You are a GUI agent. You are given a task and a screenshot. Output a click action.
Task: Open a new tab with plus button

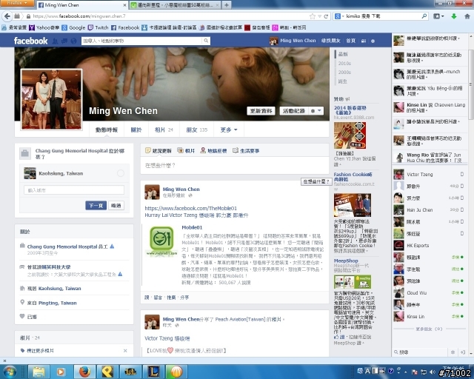pos(227,5)
